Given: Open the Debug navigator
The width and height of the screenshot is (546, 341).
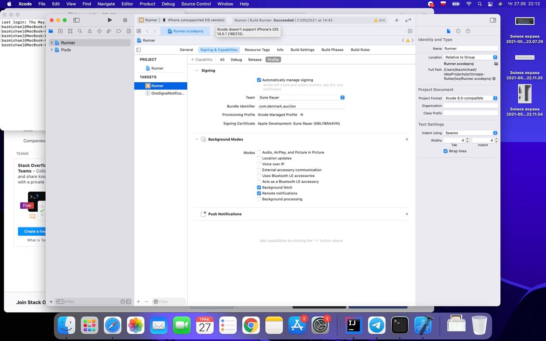Looking at the screenshot, I should click(109, 31).
